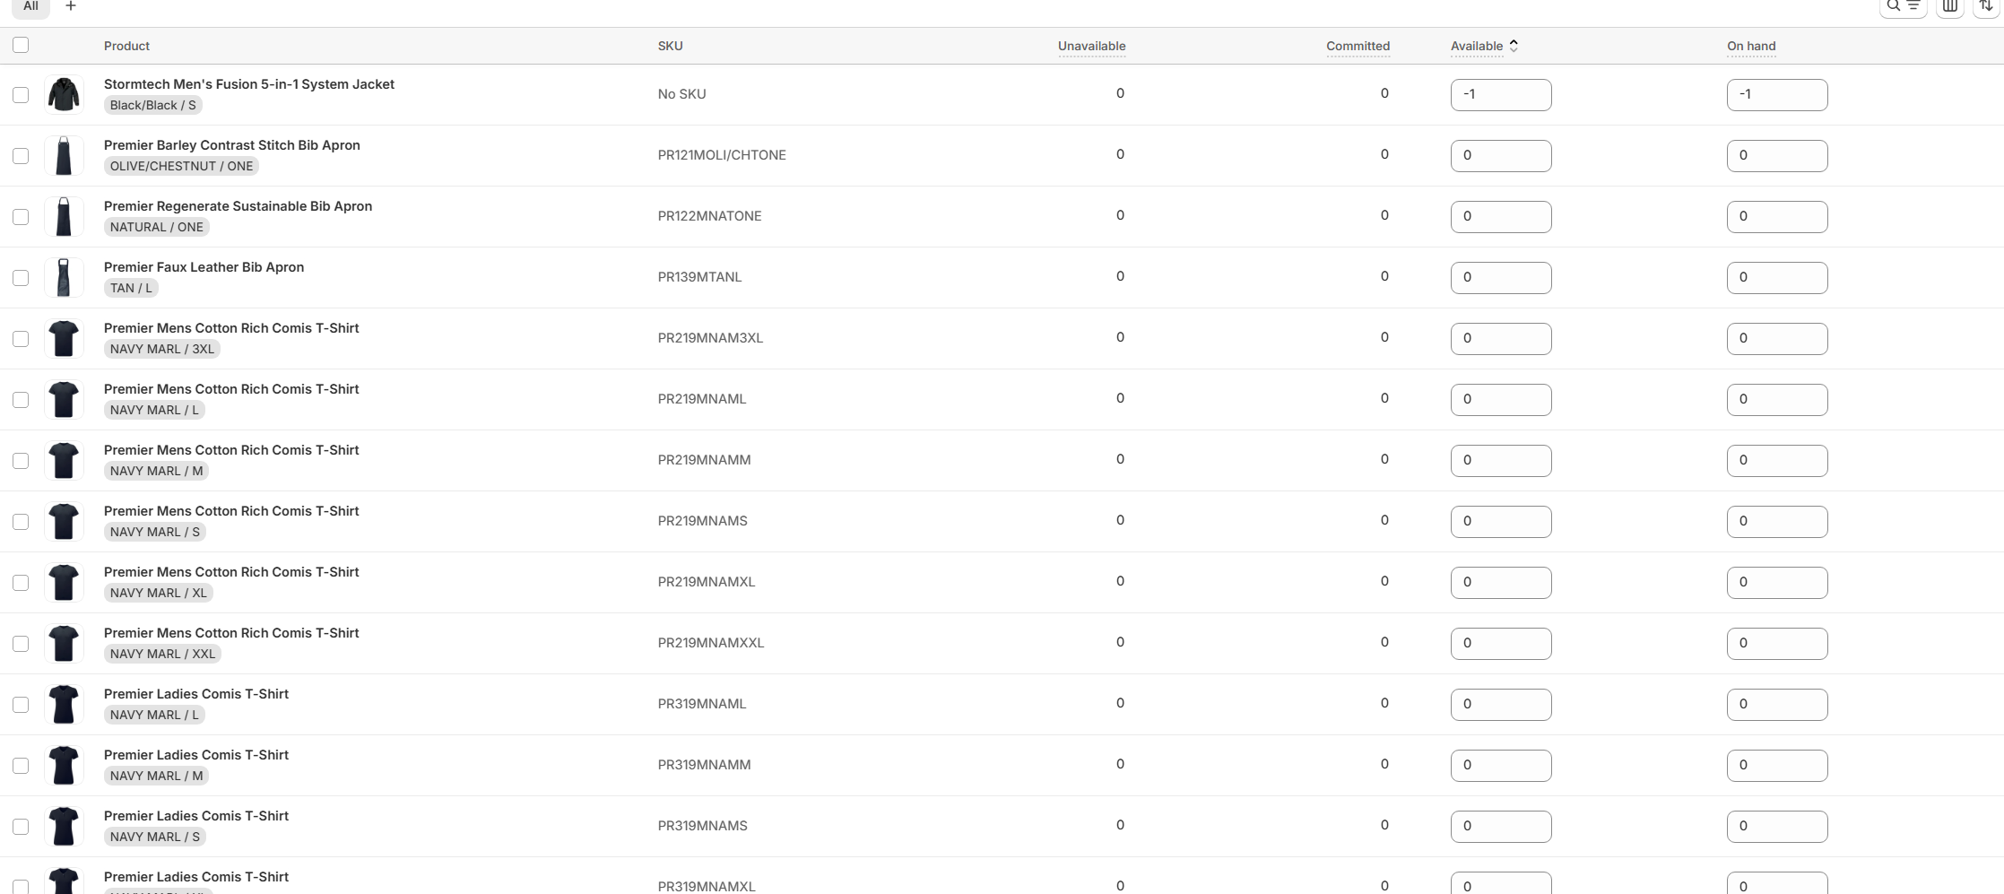Click the Stormtech jacket product thumbnail
Screen dimensions: 2004x894
[64, 94]
